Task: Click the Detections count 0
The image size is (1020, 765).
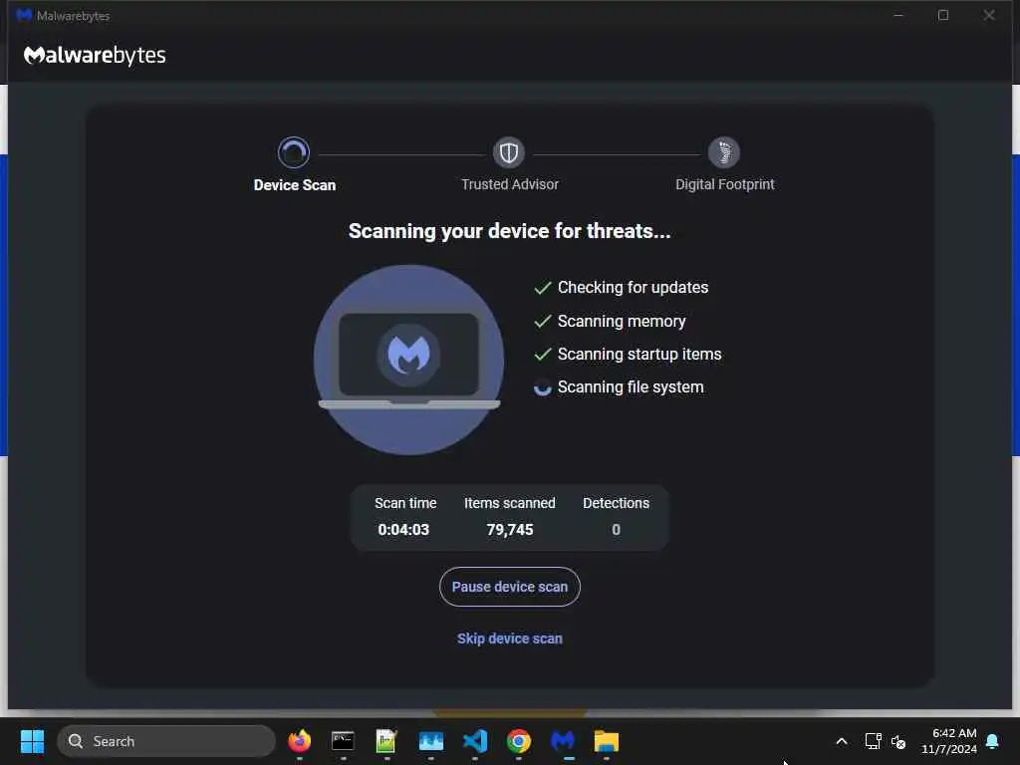Action: [616, 530]
